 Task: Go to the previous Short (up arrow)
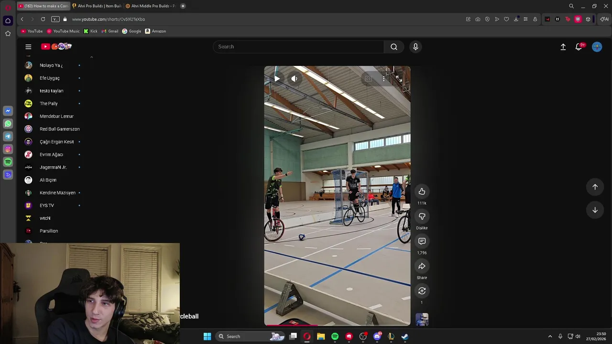coord(595,187)
